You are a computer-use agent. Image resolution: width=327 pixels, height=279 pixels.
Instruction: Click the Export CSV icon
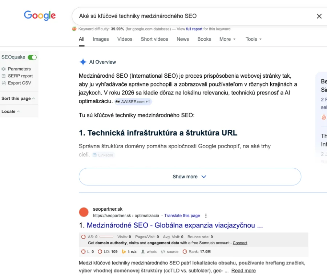point(4,83)
